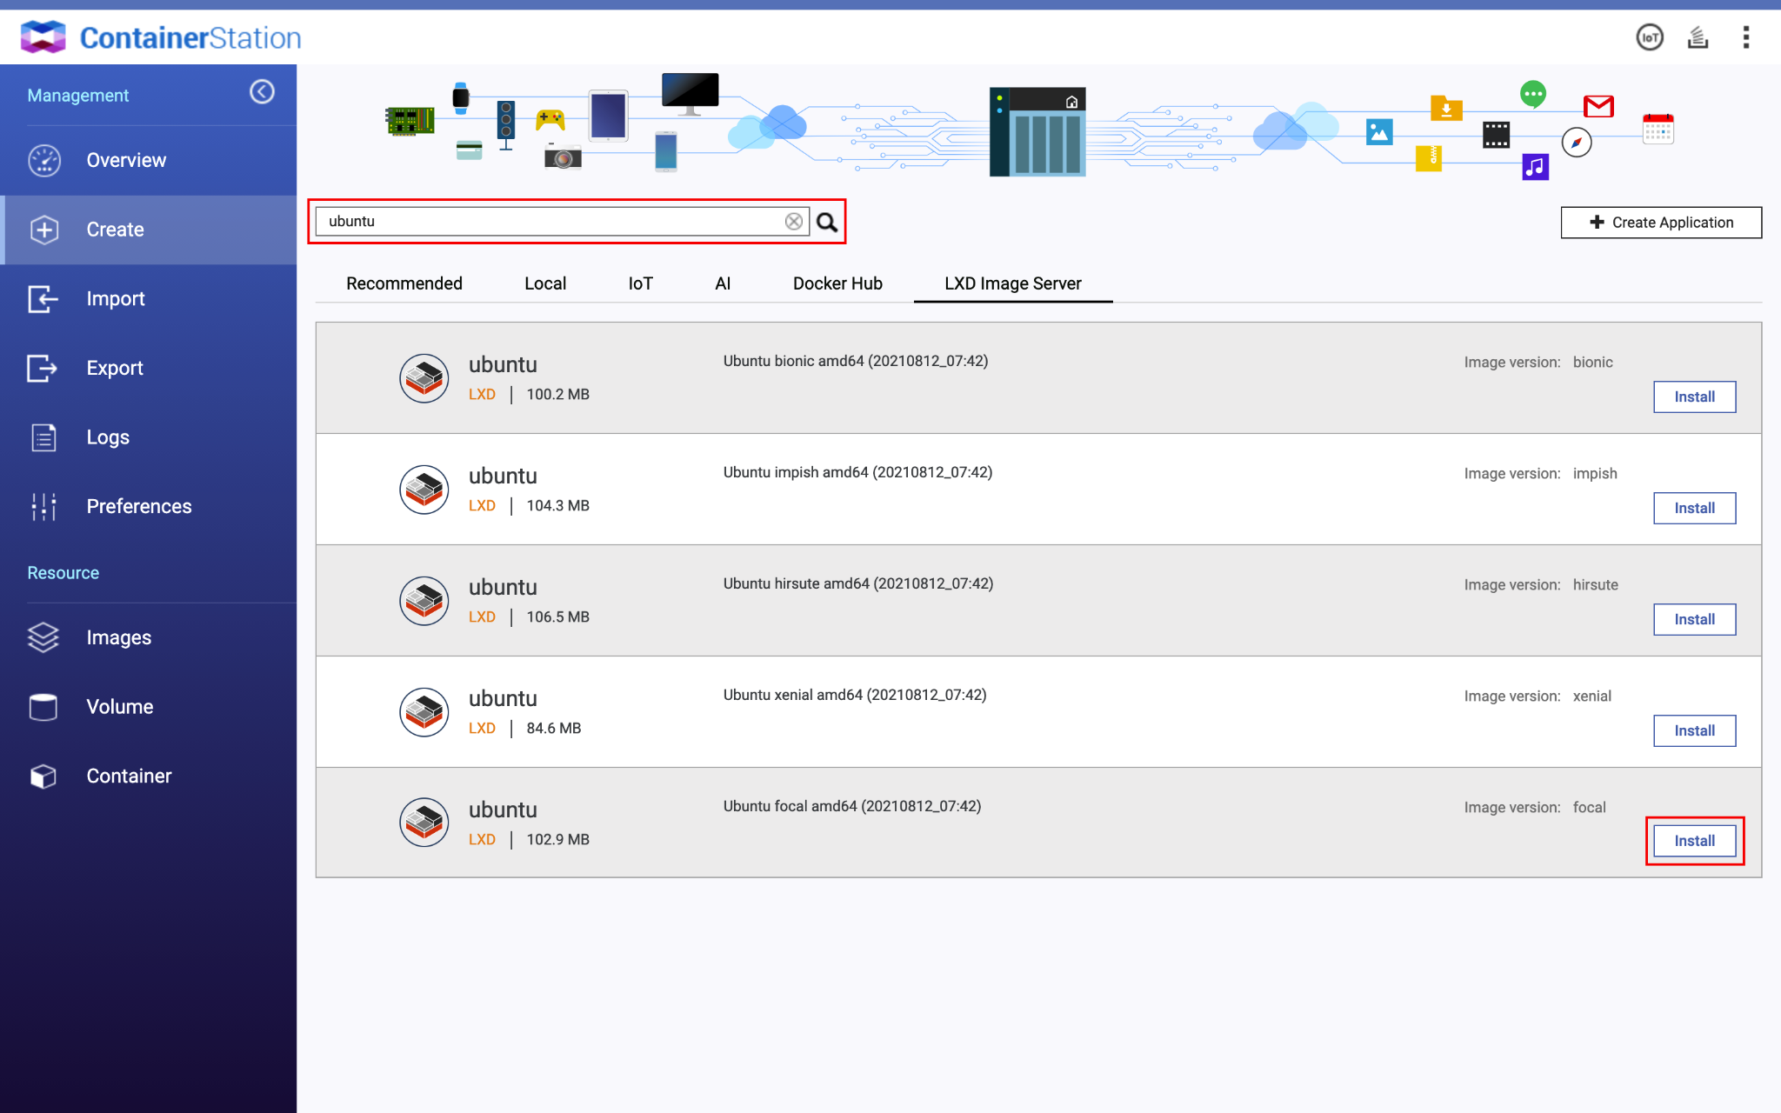The height and width of the screenshot is (1113, 1781).
Task: Clear the ubuntu search text
Action: [x=793, y=222]
